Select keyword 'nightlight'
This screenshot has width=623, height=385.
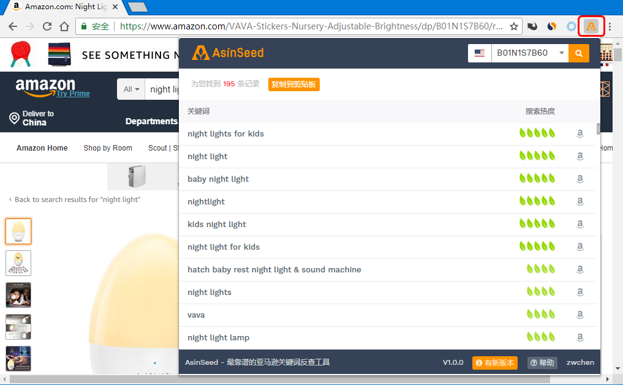click(x=206, y=201)
